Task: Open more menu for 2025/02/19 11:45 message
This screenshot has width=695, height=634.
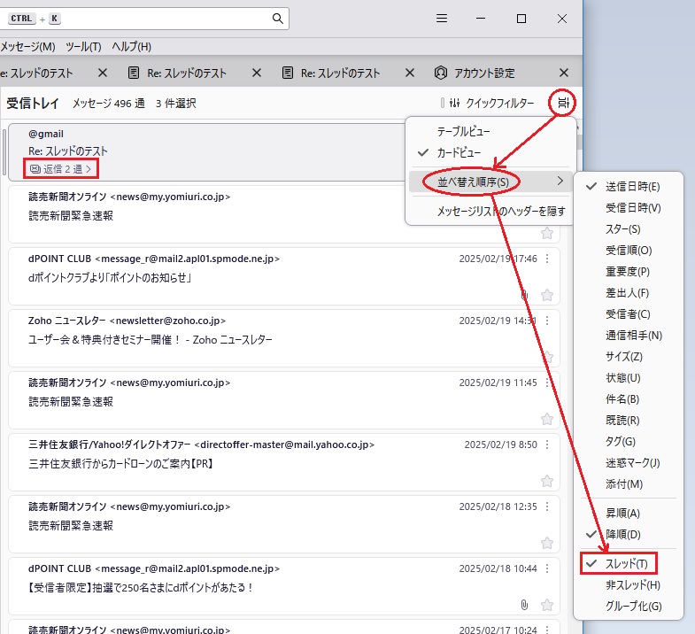Action: (547, 383)
